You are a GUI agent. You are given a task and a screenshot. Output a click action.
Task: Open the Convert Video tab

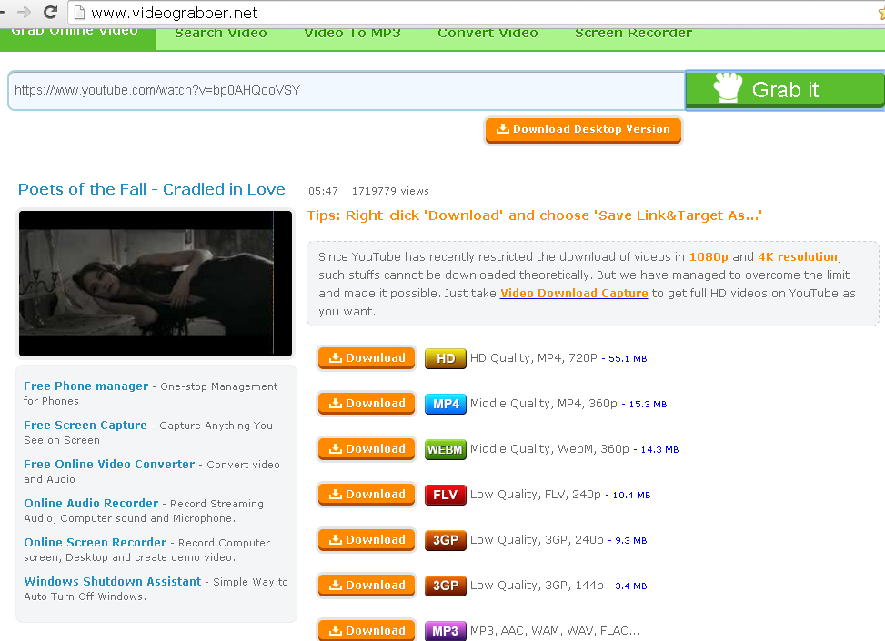coord(488,34)
